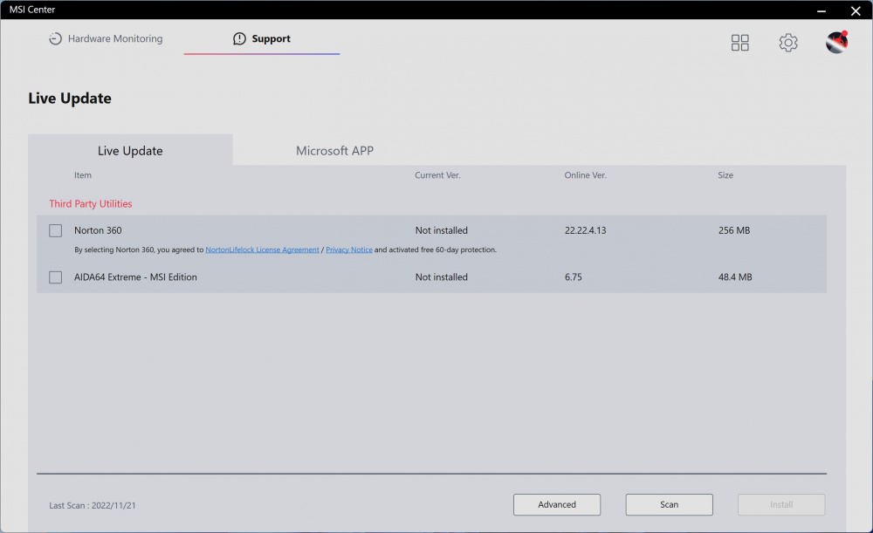The width and height of the screenshot is (873, 533).
Task: Open NortonLifelock License Agreement link
Action: [262, 249]
